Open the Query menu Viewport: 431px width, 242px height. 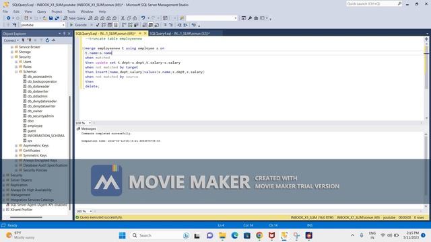42,11
